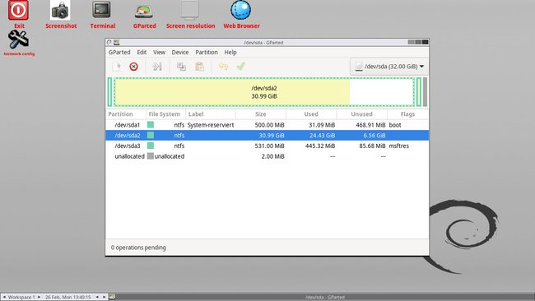The height and width of the screenshot is (301, 535).
Task: Open the Exit desktop icon
Action: (18, 10)
